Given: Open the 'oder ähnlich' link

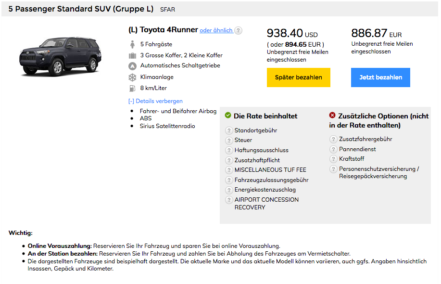Looking at the screenshot, I should [x=216, y=30].
